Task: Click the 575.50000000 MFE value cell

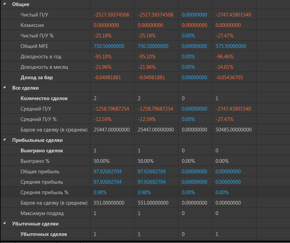Action: coord(231,46)
